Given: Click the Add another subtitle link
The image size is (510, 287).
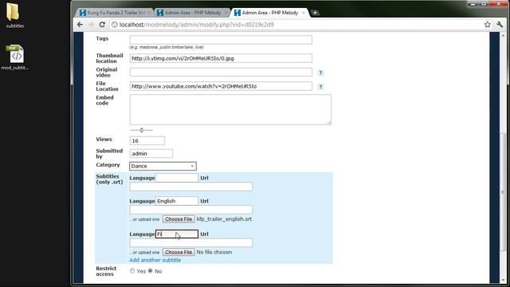Looking at the screenshot, I should click(155, 261).
